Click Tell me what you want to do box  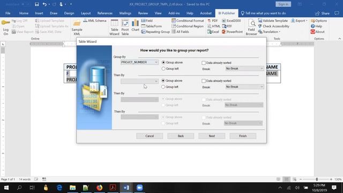[263, 13]
